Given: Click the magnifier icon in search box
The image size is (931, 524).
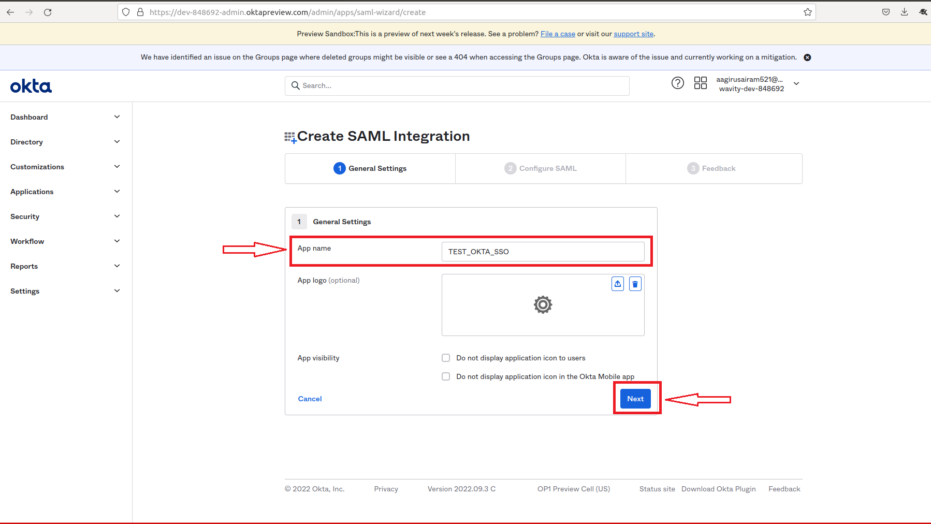Looking at the screenshot, I should [x=295, y=85].
